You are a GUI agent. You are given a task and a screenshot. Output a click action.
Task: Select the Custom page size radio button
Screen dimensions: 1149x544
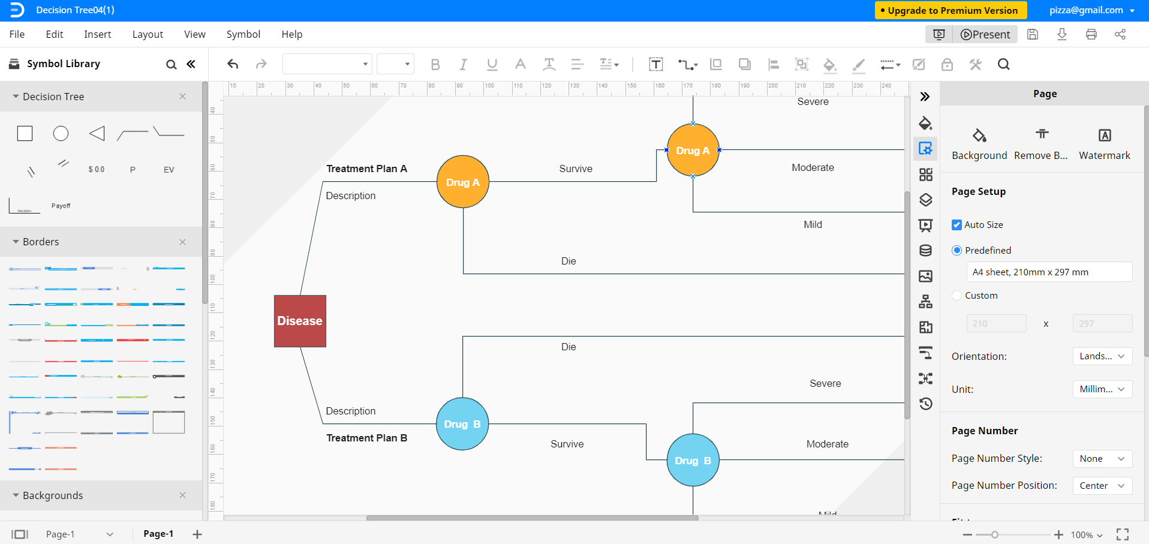957,295
